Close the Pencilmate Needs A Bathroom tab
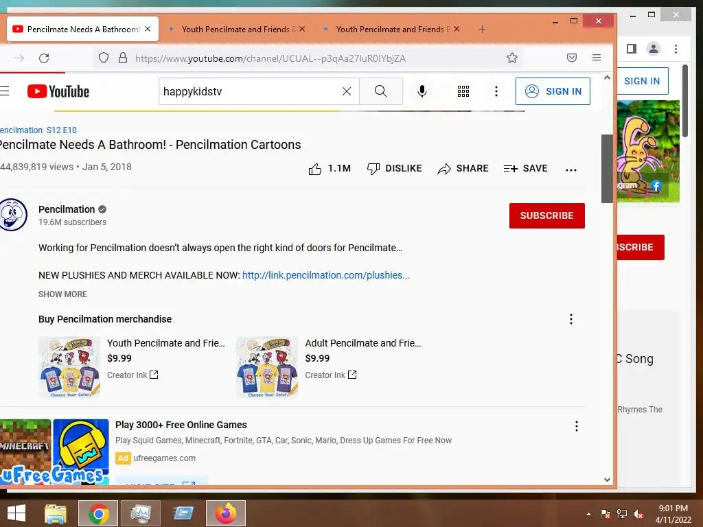The height and width of the screenshot is (527, 703). [x=148, y=29]
